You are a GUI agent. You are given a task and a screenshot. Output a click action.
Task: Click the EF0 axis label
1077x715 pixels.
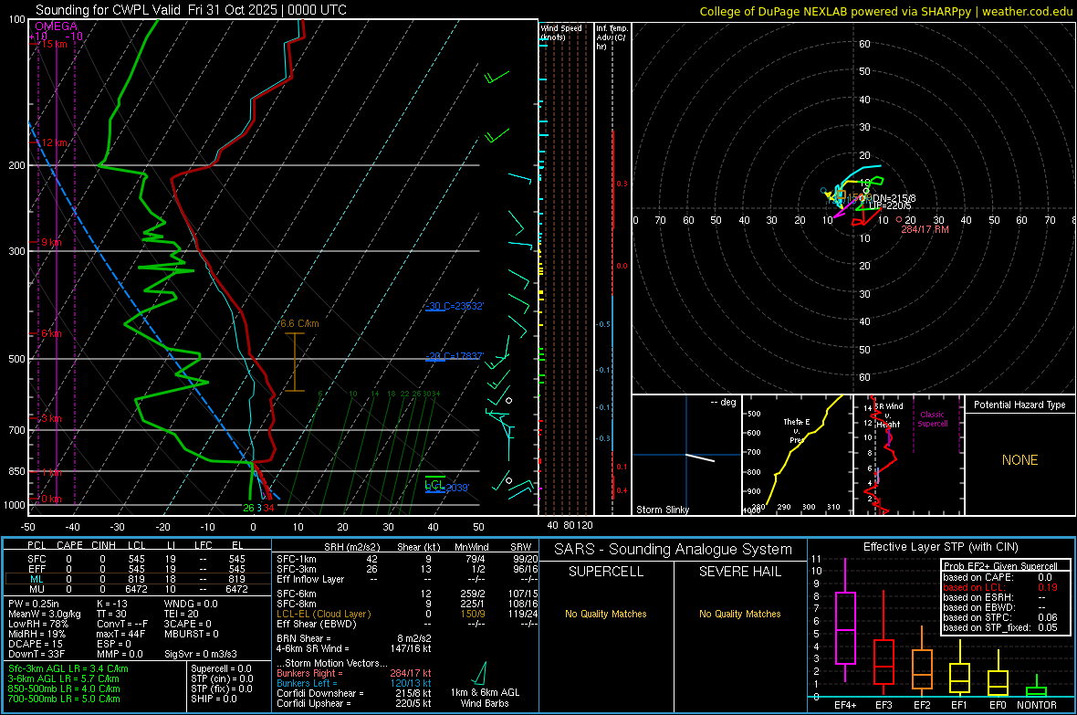(x=998, y=705)
